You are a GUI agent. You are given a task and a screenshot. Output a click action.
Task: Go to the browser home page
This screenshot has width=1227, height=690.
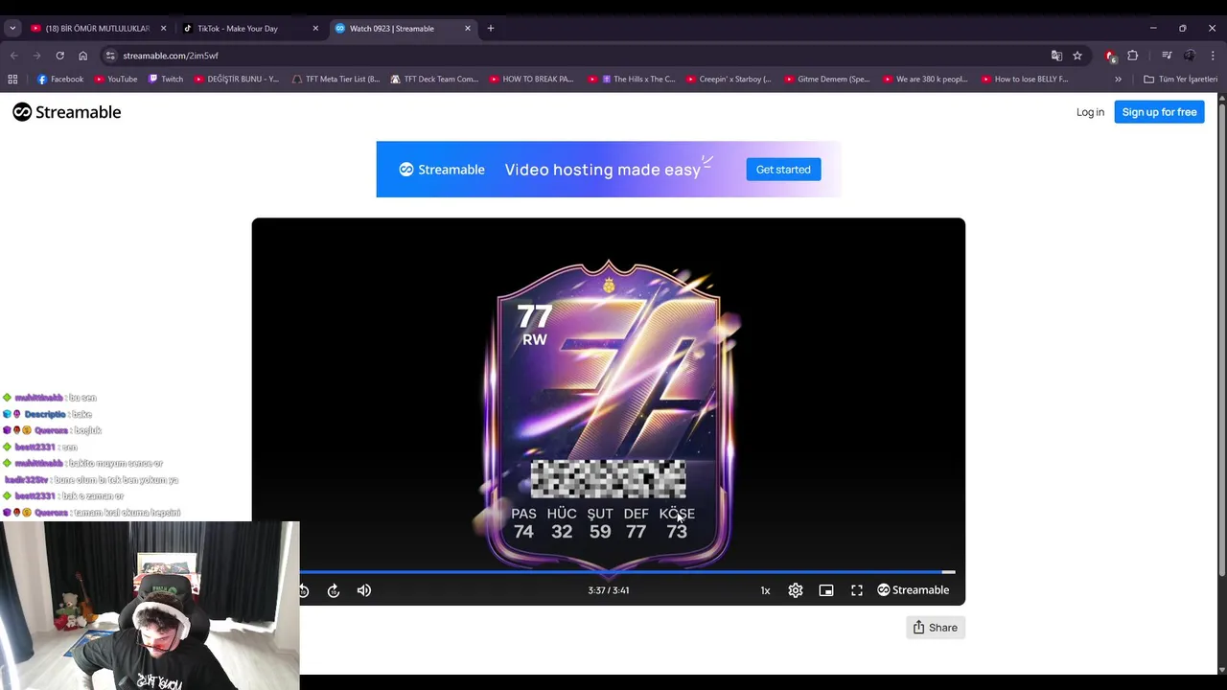82,56
